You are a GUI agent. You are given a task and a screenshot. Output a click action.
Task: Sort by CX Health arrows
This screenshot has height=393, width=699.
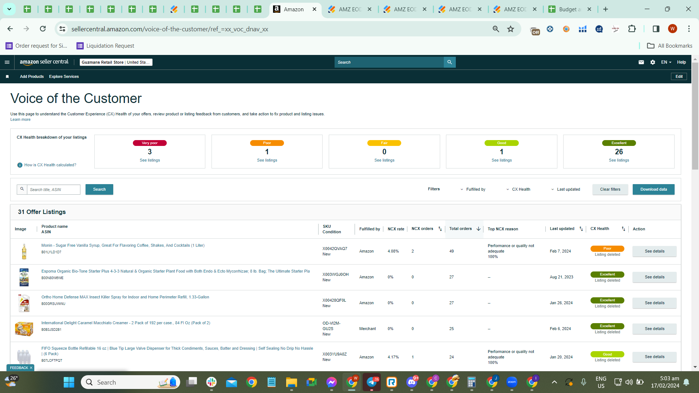click(x=623, y=229)
